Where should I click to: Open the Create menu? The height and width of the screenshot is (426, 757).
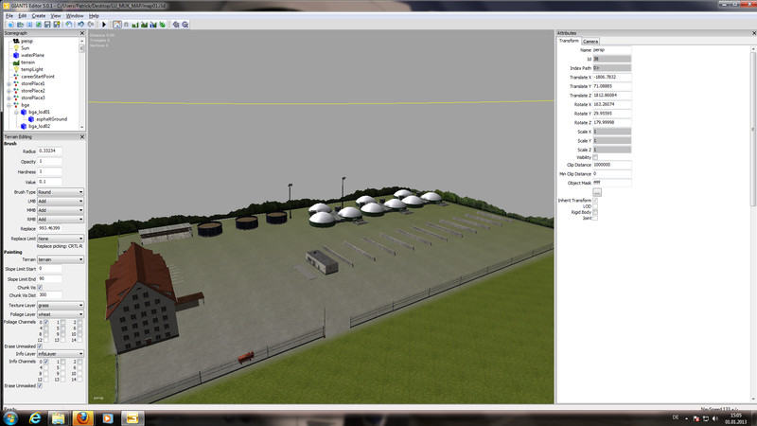pos(38,16)
